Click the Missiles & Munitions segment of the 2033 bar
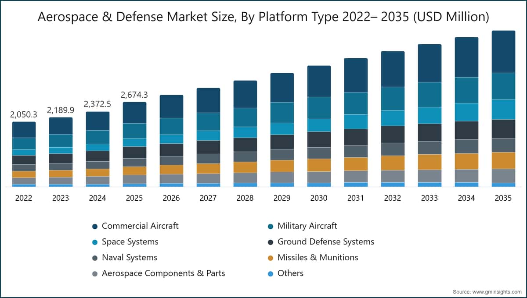 [x=430, y=162]
